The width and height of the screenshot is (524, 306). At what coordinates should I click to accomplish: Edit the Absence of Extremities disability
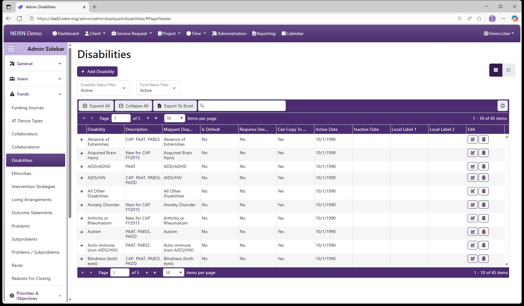(x=473, y=139)
